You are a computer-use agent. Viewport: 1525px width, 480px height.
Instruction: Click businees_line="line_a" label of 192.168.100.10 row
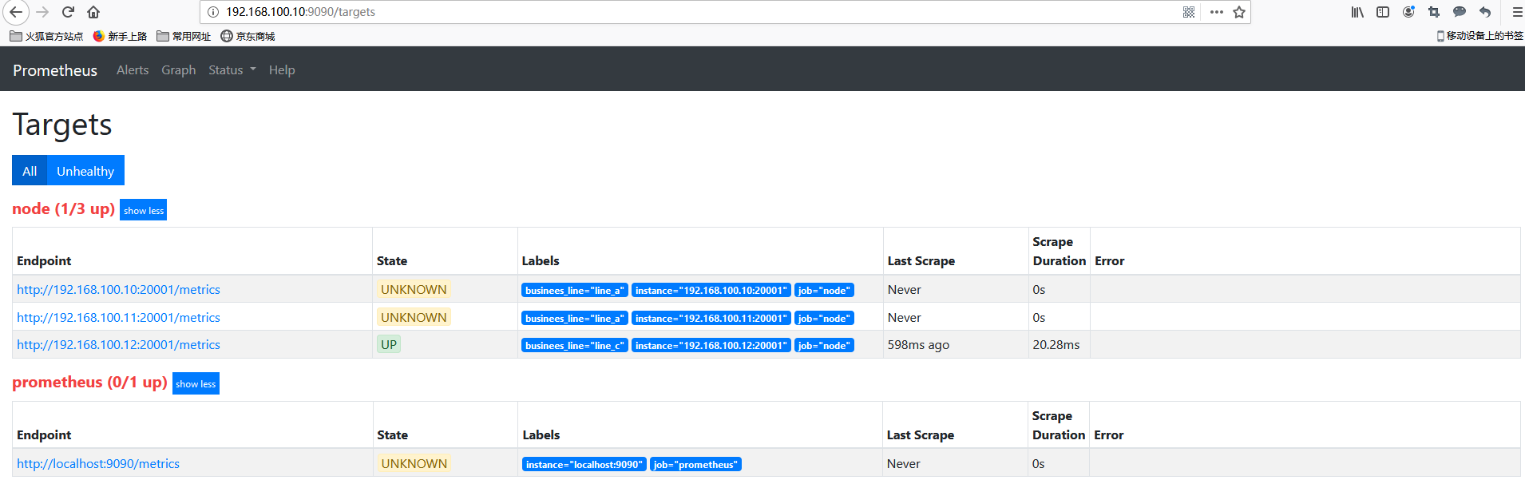pyautogui.click(x=575, y=291)
